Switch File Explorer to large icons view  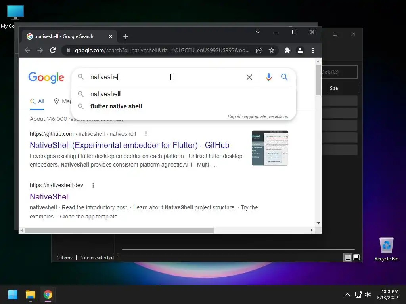(x=356, y=257)
